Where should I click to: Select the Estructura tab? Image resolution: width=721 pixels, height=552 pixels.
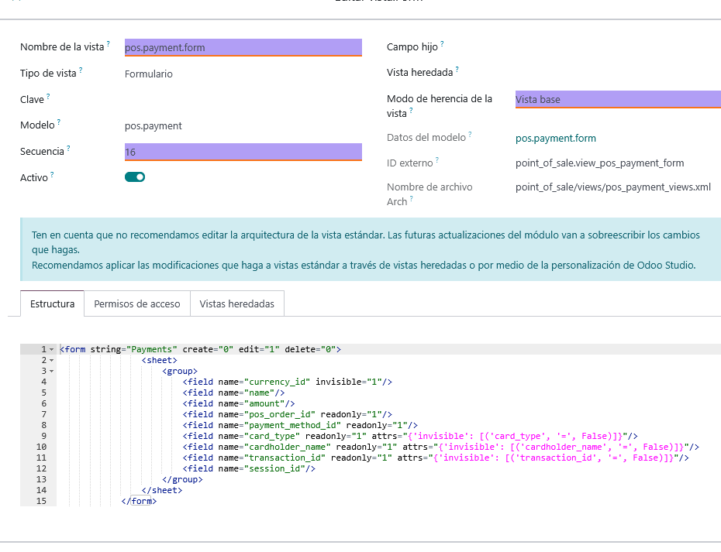[x=53, y=304]
